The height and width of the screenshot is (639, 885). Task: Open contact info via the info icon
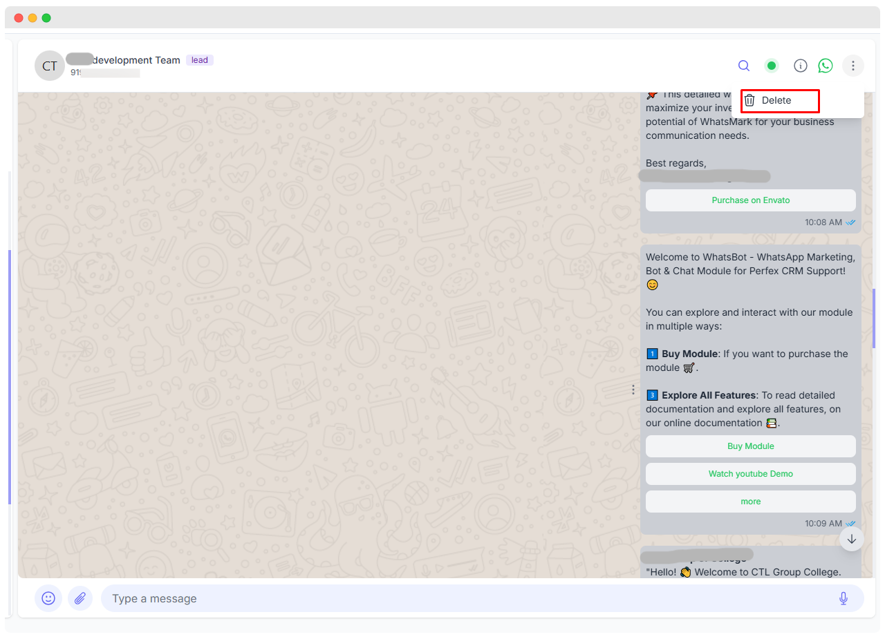pyautogui.click(x=800, y=66)
